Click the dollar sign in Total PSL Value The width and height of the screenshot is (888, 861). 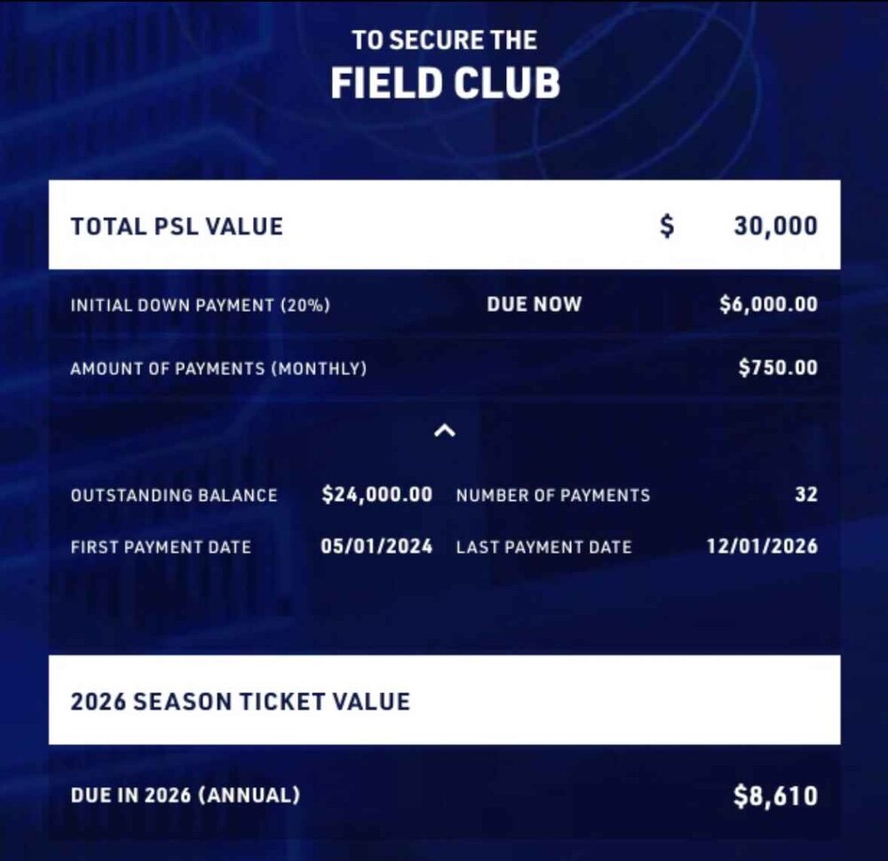(667, 227)
